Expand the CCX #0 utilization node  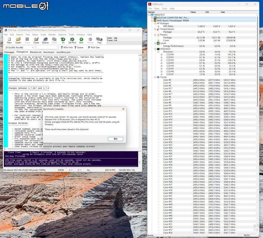pos(162,55)
